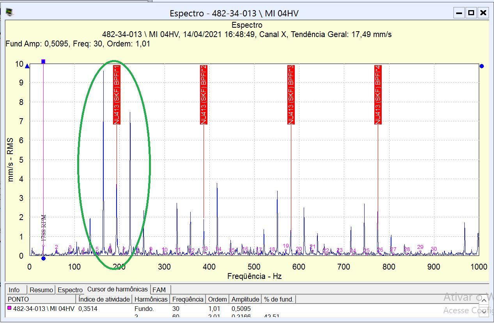Select the NU413 (SKF) BPFI*2 marker label

coord(204,95)
